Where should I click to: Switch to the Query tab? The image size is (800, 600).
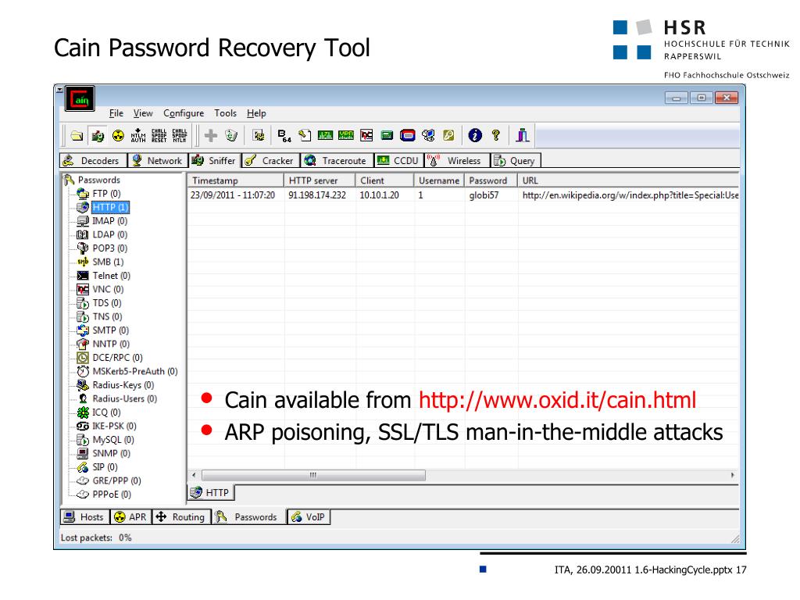(x=515, y=161)
